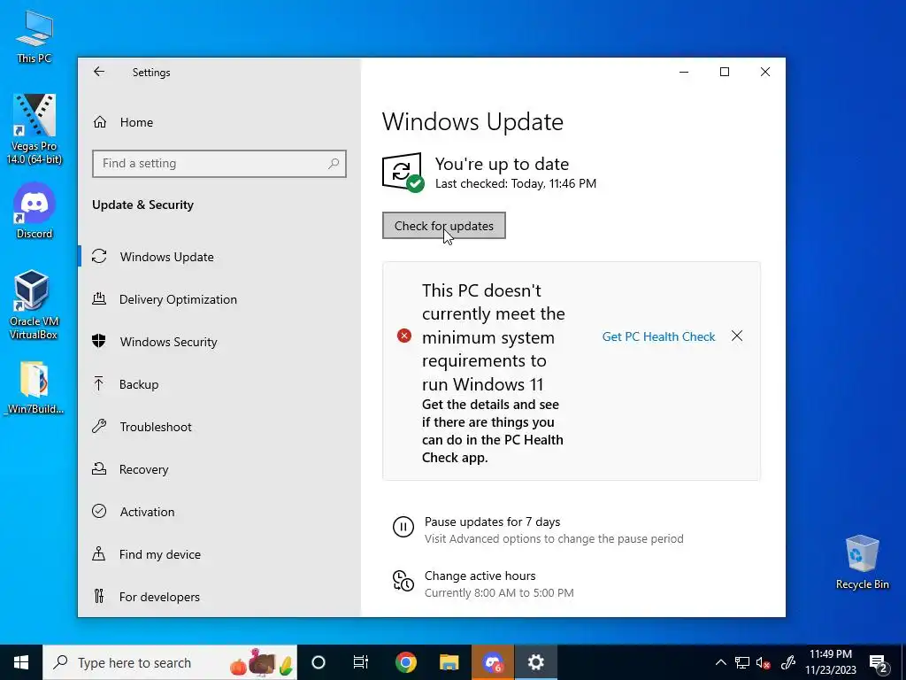Click the Settings gear on the taskbar
The image size is (906, 680).
(x=536, y=662)
